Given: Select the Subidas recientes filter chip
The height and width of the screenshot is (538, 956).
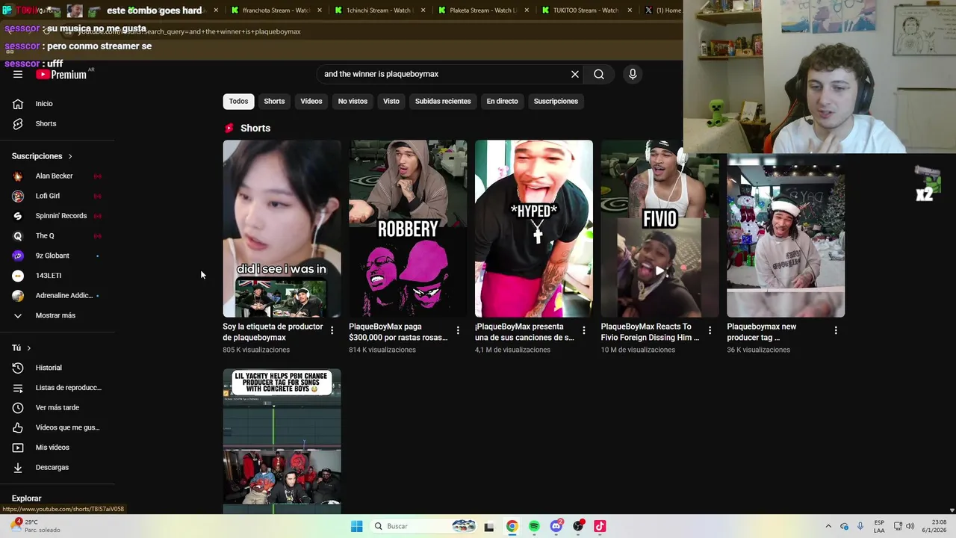Looking at the screenshot, I should [443, 101].
